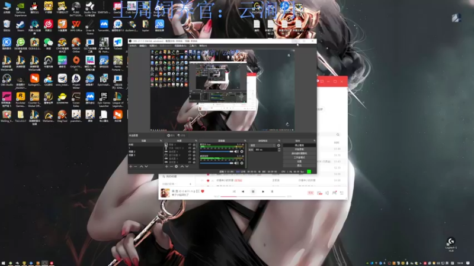Open the OBS Edit menu
Viewport: 474px width, 266px height.
click(143, 46)
